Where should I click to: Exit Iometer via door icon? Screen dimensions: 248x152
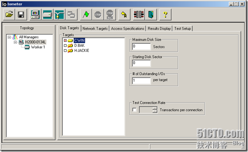(x=151, y=15)
